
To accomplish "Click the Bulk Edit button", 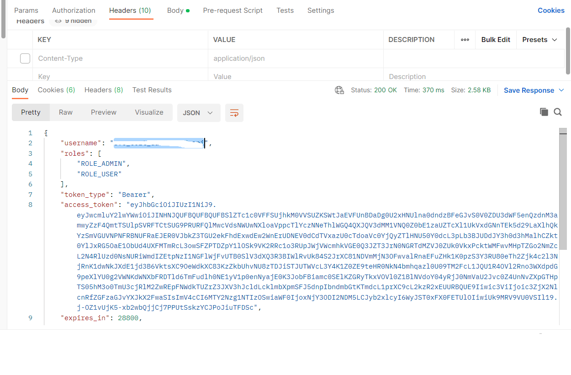I will click(x=496, y=40).
